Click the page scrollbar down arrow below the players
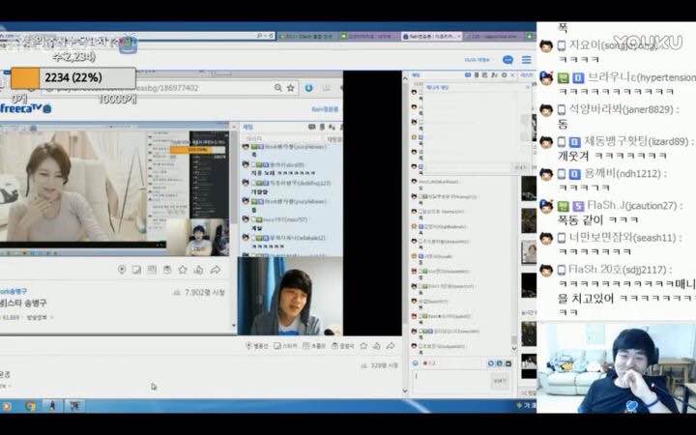696x435 pixels. 405,391
